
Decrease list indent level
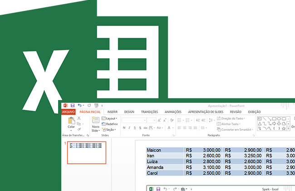coord(198,120)
